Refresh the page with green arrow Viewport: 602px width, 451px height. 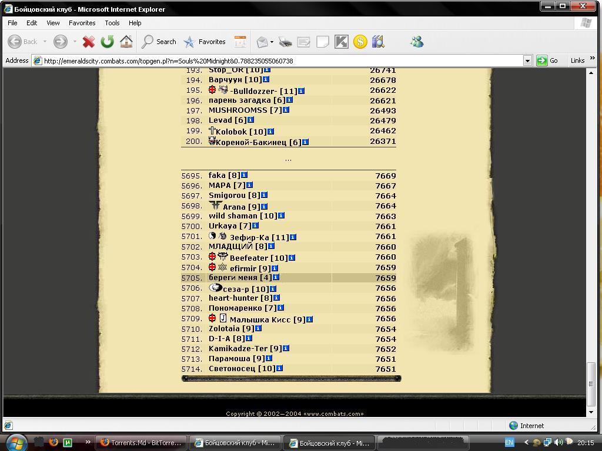coord(108,42)
